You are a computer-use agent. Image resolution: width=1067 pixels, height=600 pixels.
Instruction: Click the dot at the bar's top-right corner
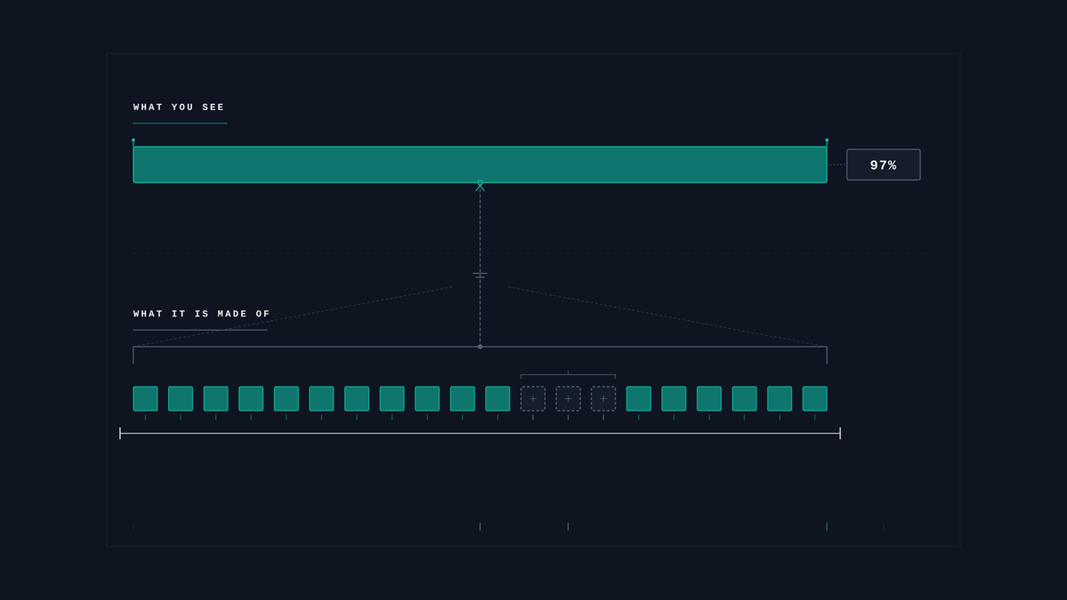pyautogui.click(x=827, y=140)
